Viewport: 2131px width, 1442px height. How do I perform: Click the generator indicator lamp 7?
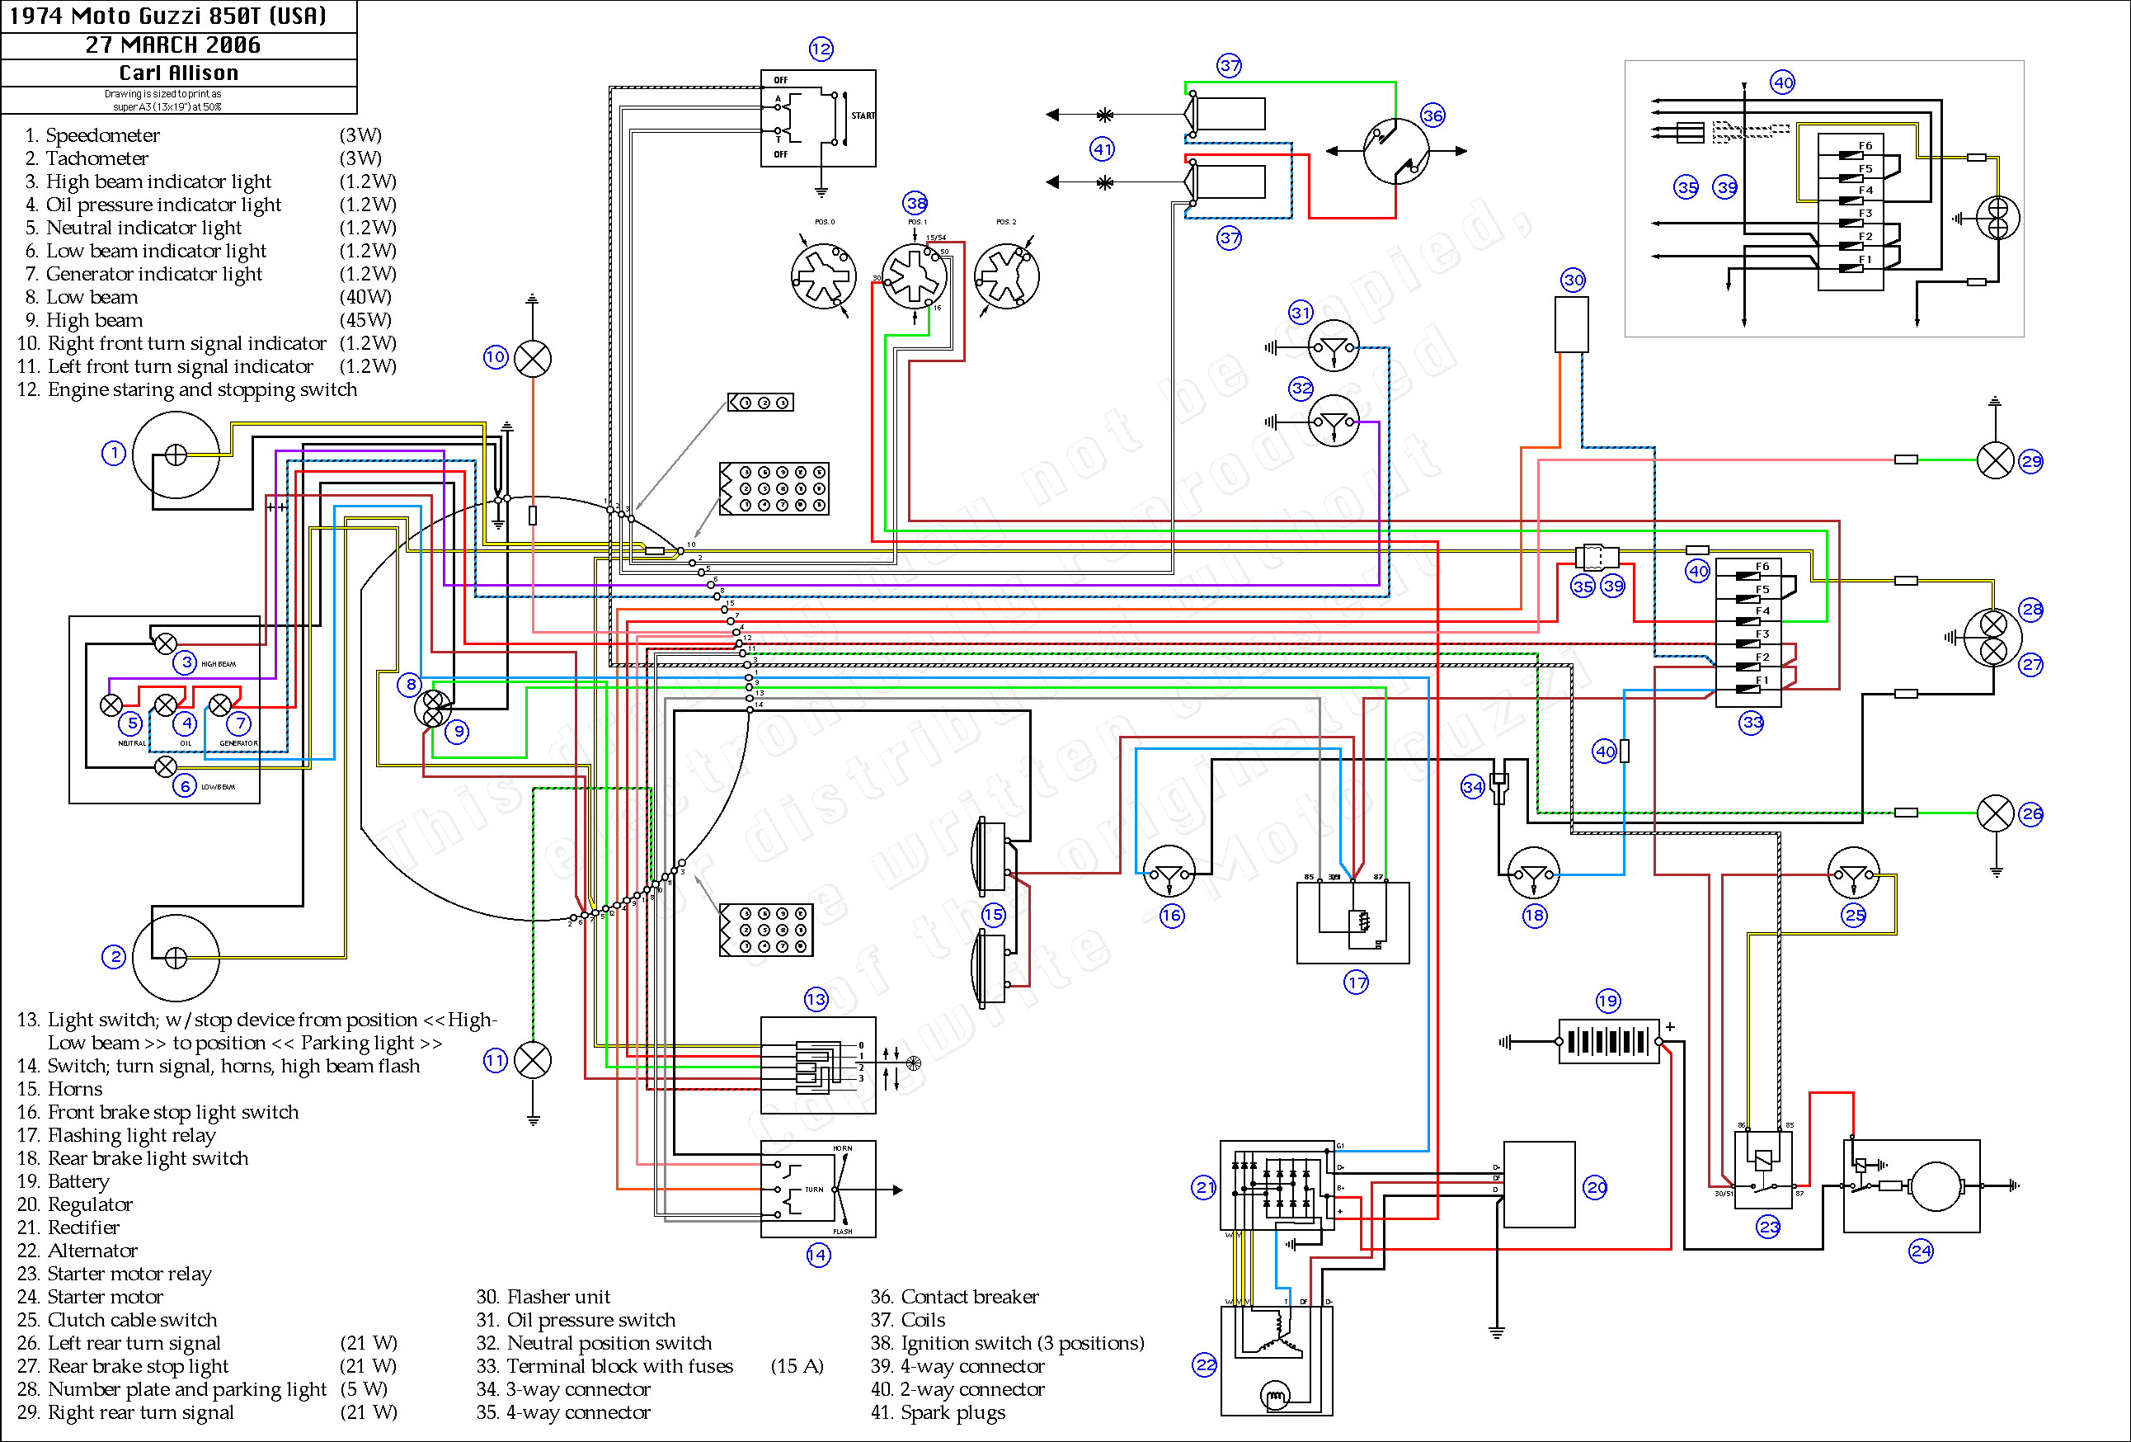[x=219, y=705]
